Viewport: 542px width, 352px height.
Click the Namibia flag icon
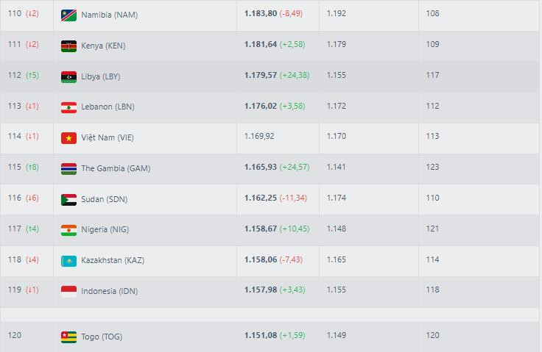click(68, 15)
